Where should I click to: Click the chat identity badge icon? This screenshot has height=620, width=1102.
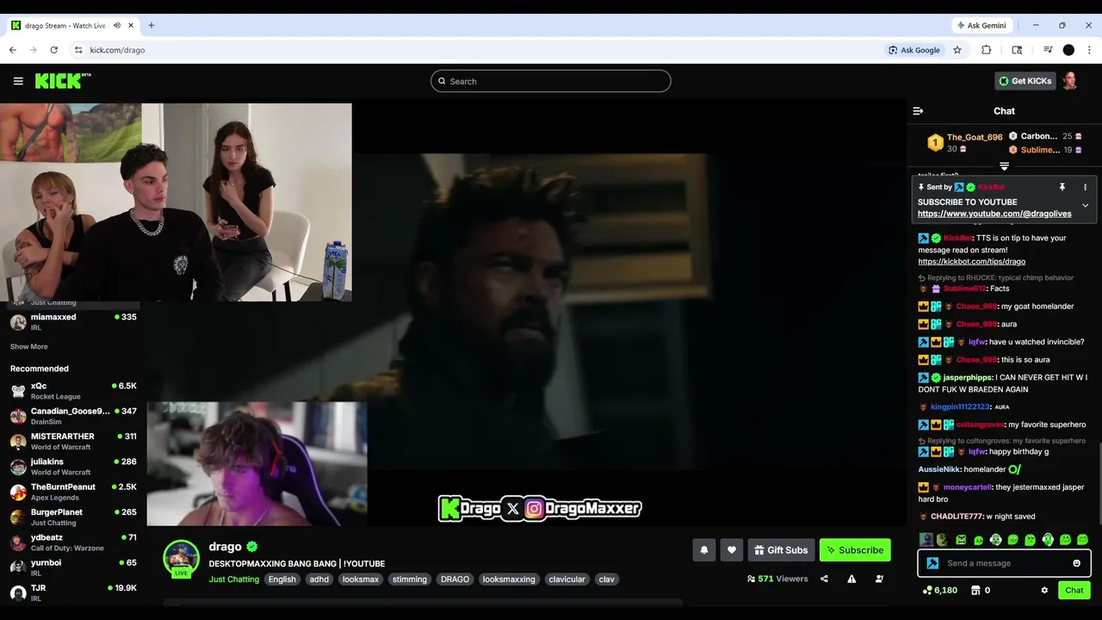click(932, 563)
